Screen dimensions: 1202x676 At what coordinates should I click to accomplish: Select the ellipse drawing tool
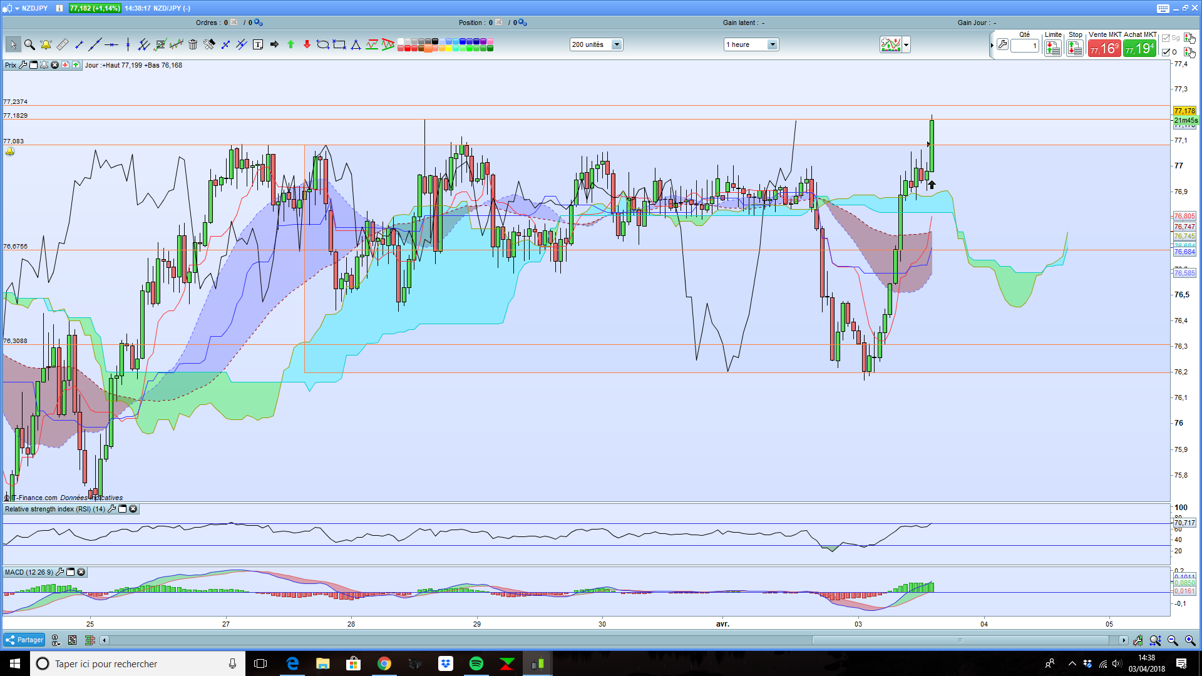(x=322, y=44)
